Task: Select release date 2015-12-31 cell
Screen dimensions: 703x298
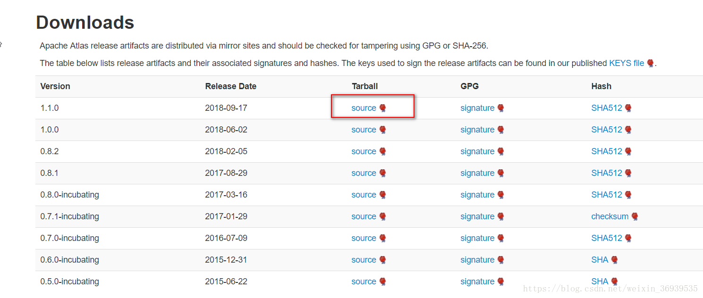Action: coord(226,260)
